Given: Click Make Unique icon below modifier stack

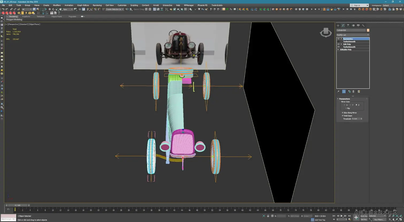Looking at the screenshot, I should [x=349, y=92].
